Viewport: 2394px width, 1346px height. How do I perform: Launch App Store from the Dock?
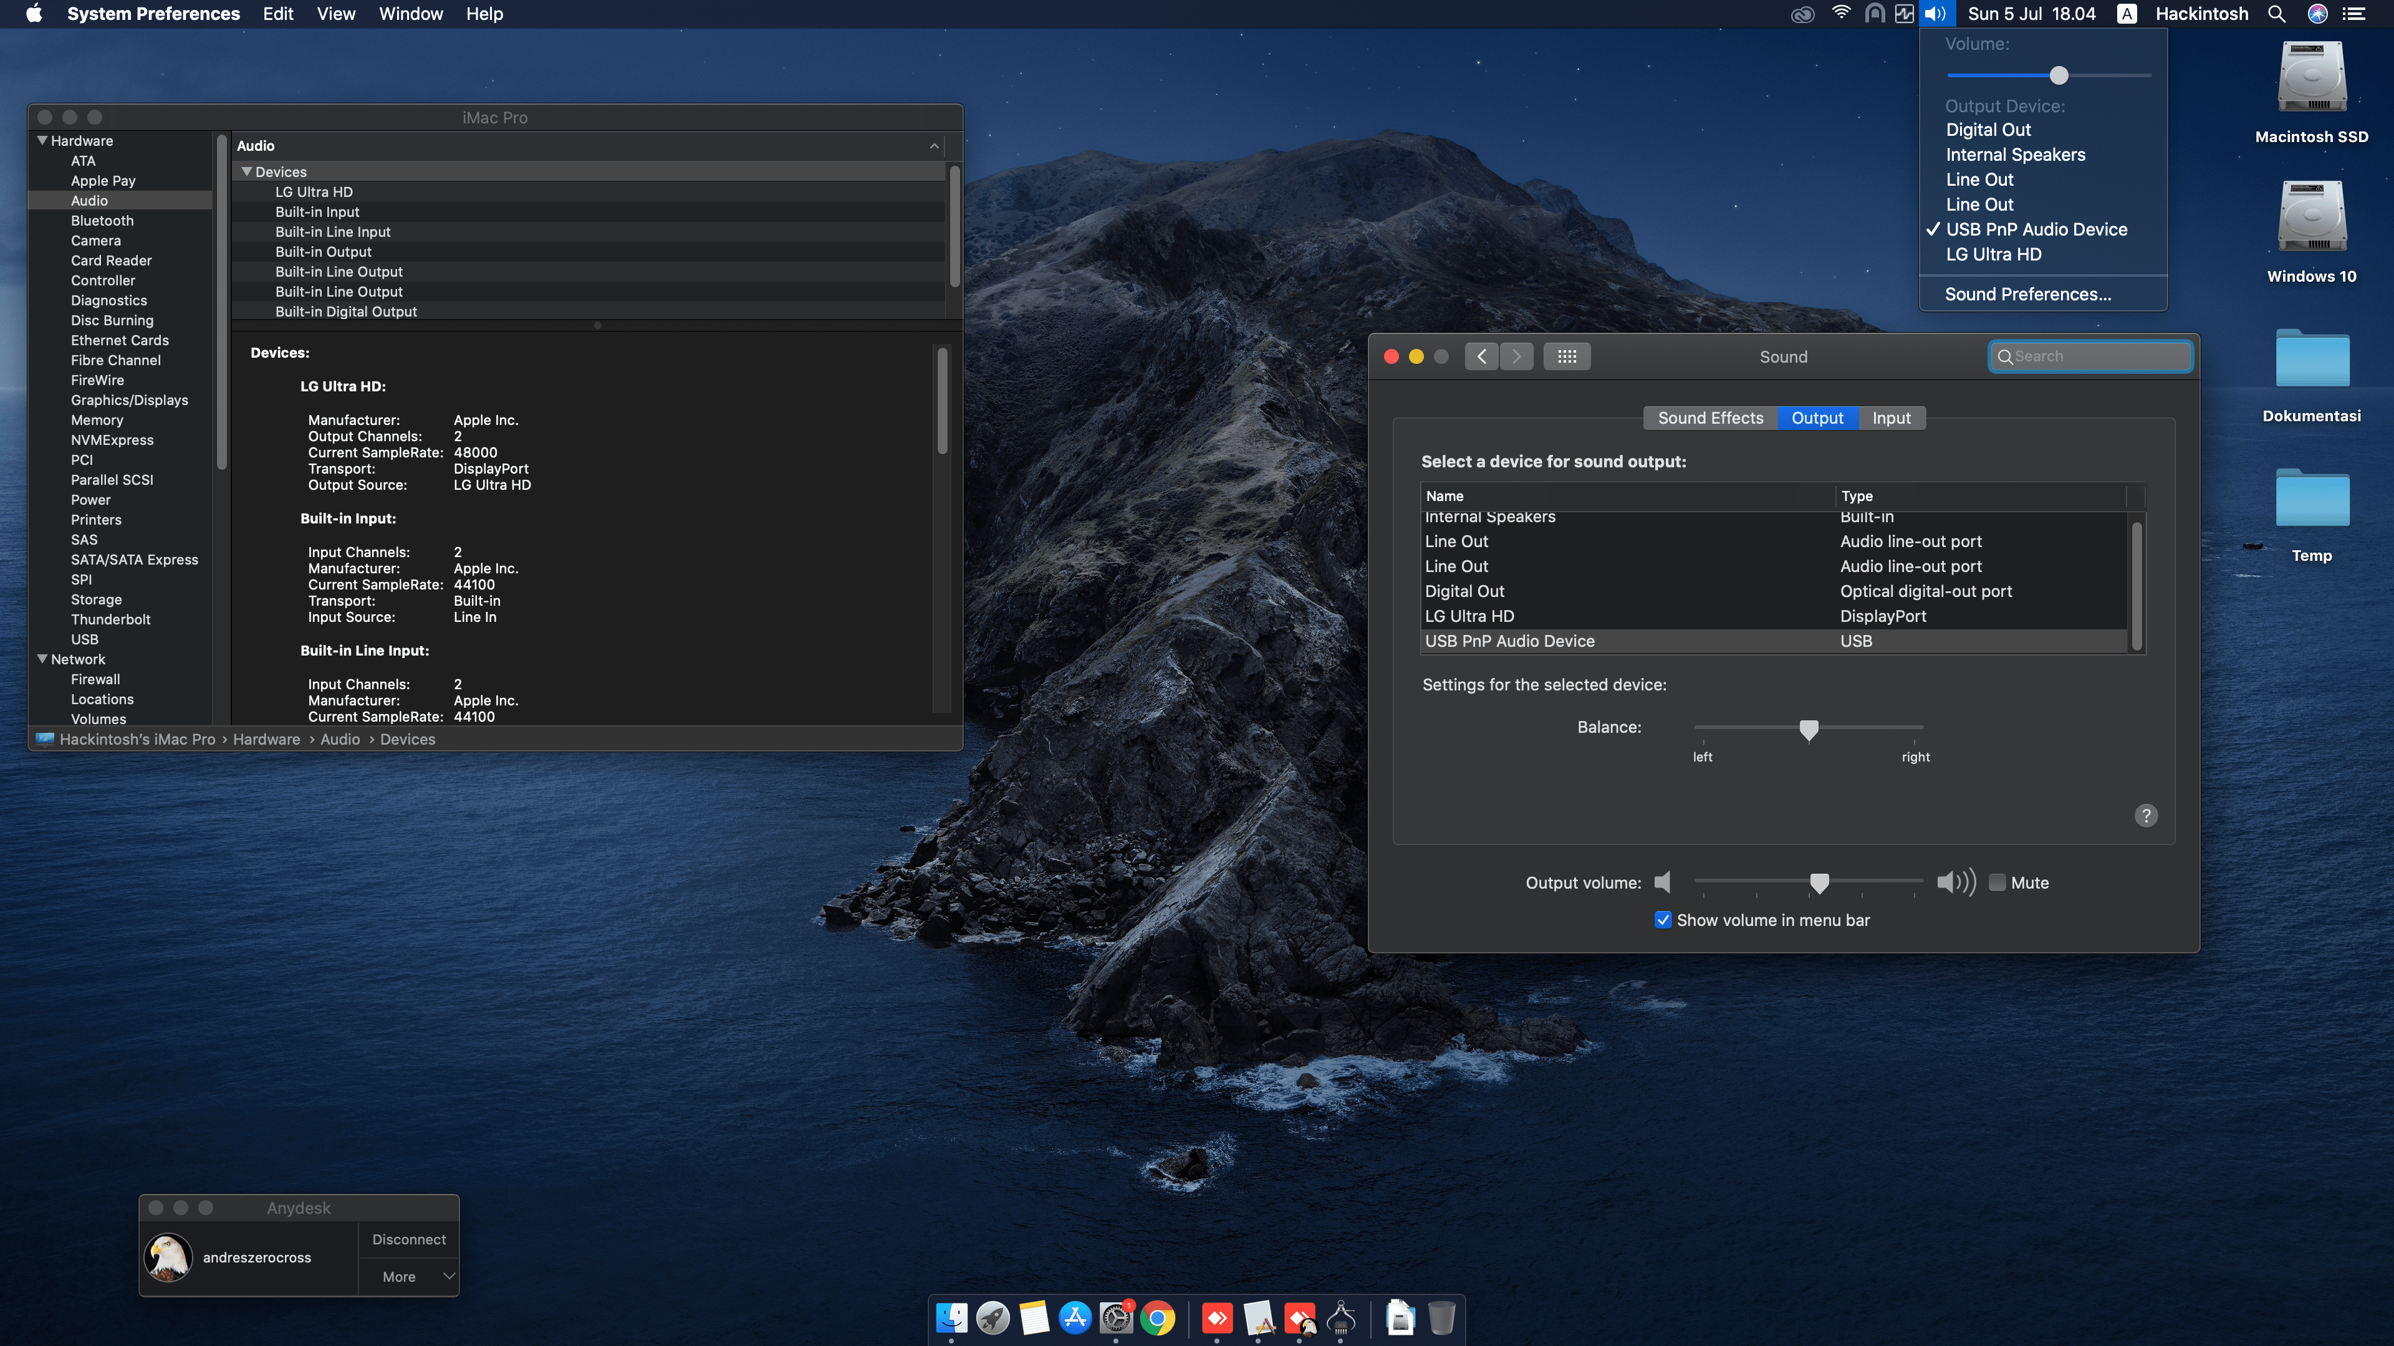click(1075, 1318)
